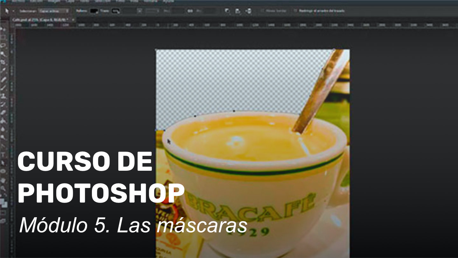Select the Spot Healing Brush tool
The width and height of the screenshot is (458, 258).
[x=4, y=79]
